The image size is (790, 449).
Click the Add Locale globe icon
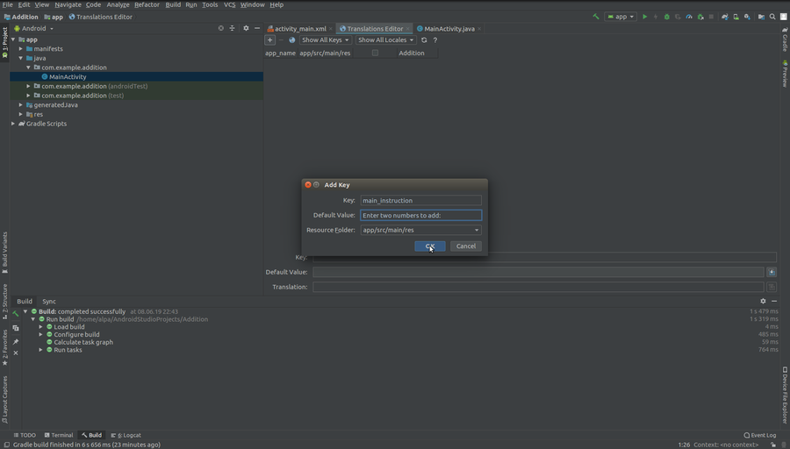(292, 39)
